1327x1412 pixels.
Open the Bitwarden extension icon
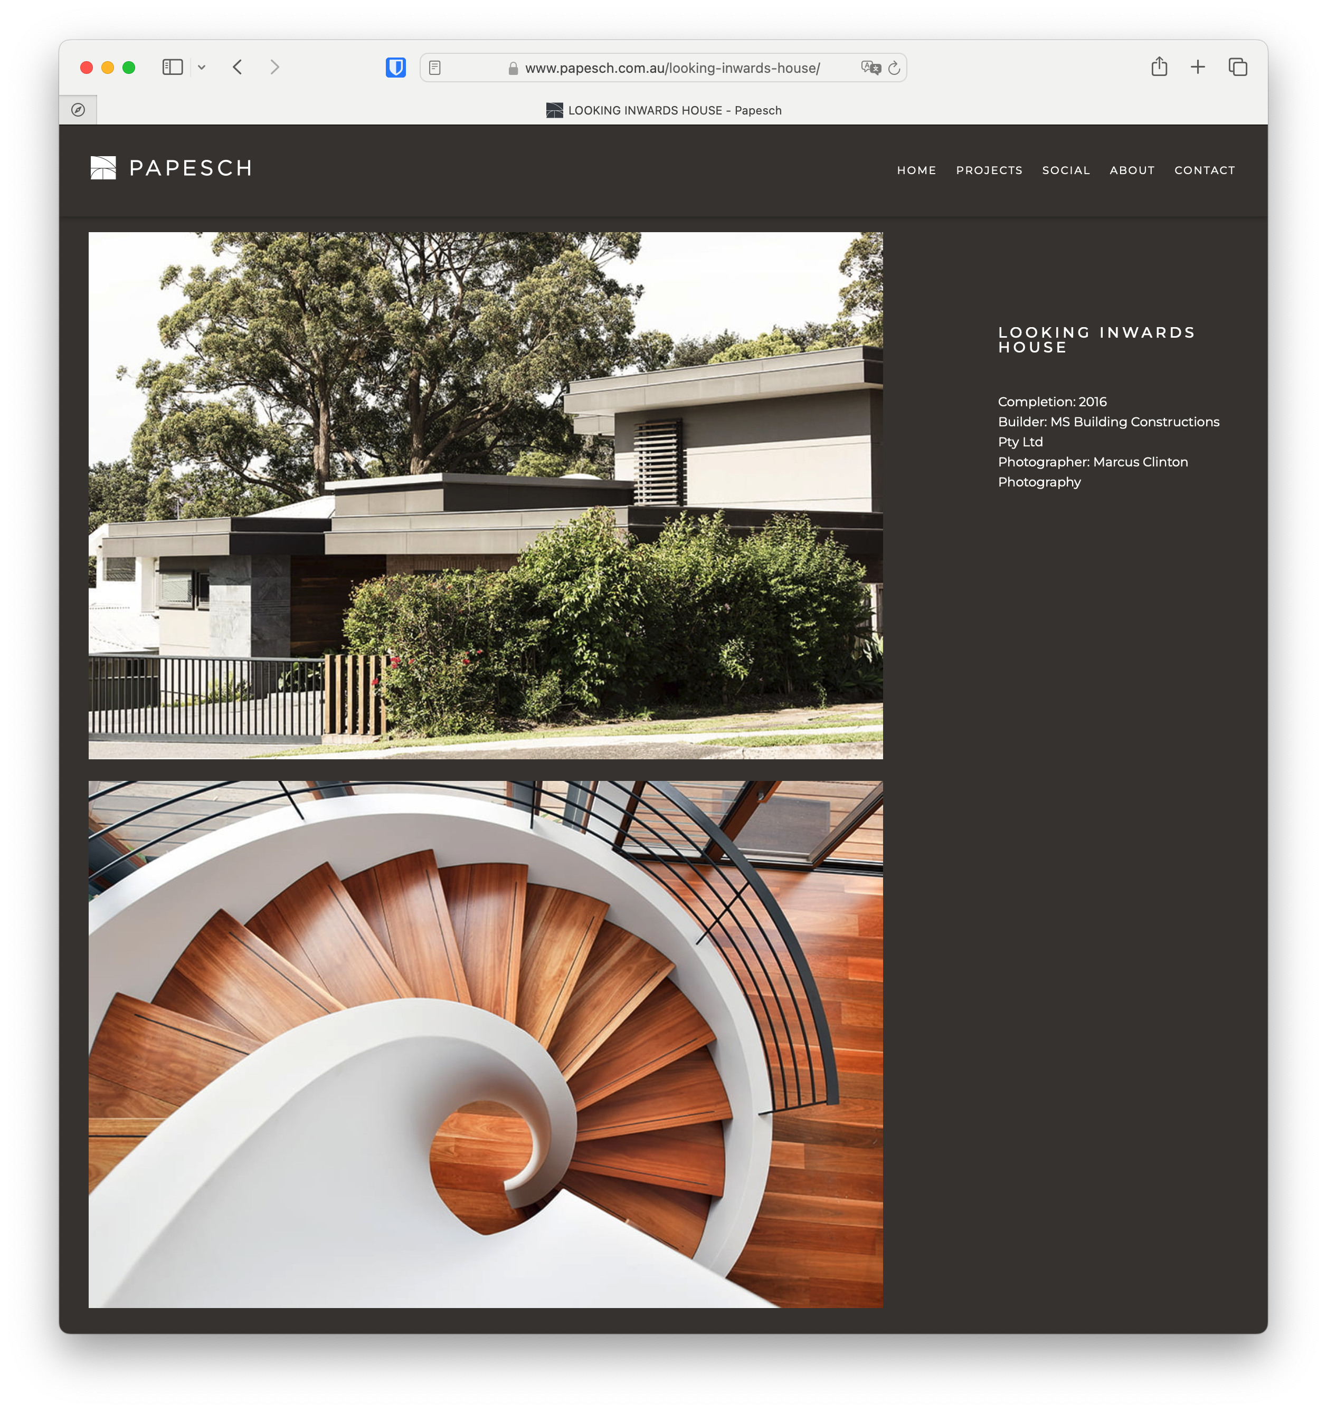point(396,68)
